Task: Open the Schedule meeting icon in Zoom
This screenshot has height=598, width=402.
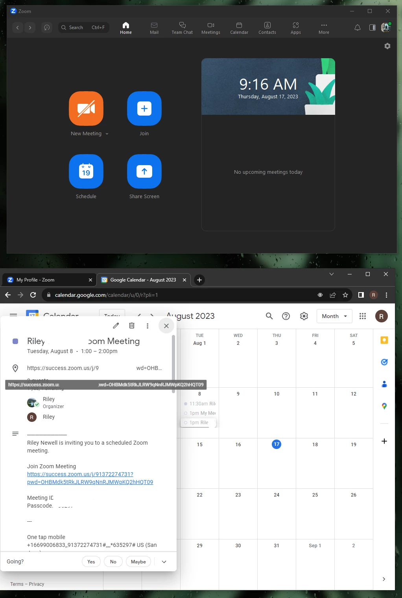Action: pyautogui.click(x=86, y=171)
